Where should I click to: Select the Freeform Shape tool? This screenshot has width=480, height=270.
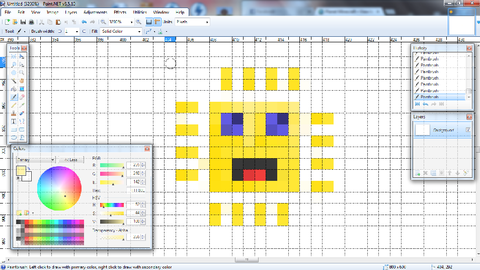tap(22, 138)
